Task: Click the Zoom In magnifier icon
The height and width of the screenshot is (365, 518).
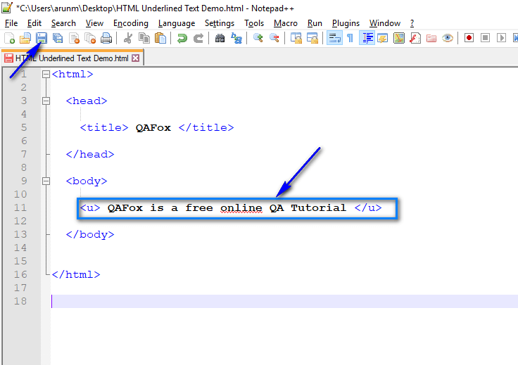Action: pyautogui.click(x=258, y=38)
